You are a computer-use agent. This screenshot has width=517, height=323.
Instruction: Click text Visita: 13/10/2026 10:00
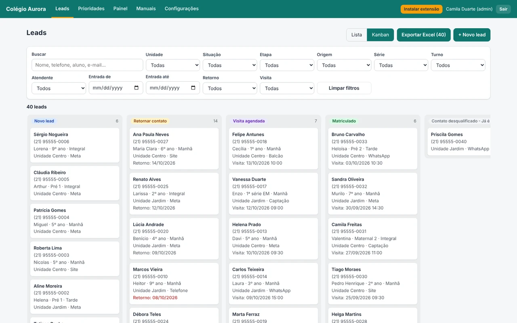257,163
